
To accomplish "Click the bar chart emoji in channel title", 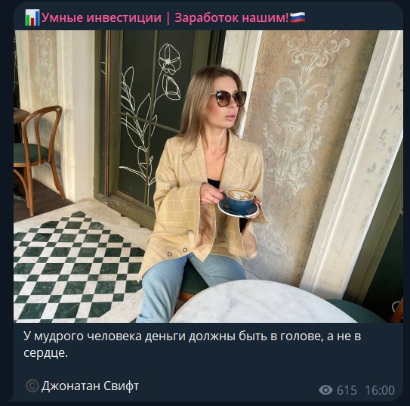I will click(32, 17).
